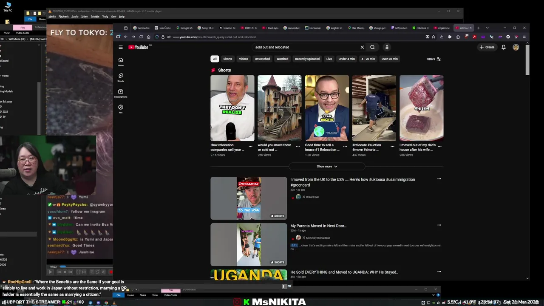Open options for 'He Sold EVERYTHING' video
544x306 pixels.
pos(439,272)
